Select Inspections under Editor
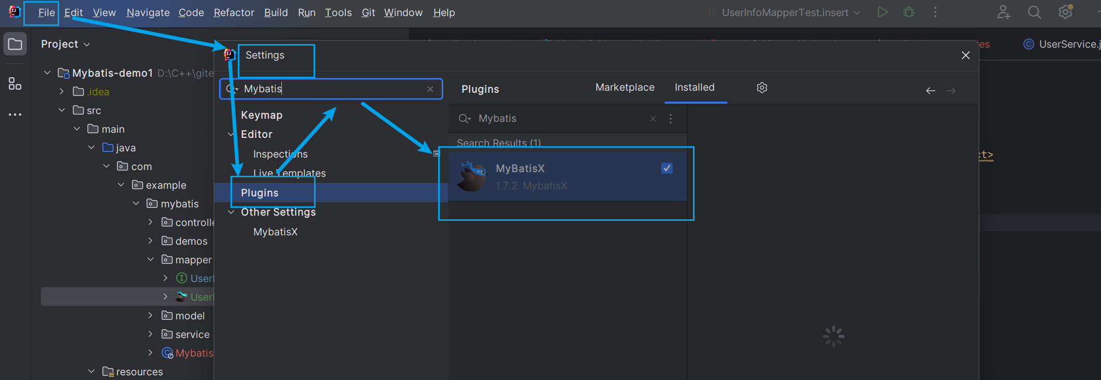 [280, 154]
